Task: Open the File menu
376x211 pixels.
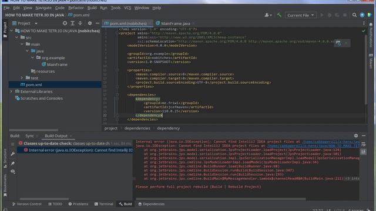Action: point(6,8)
